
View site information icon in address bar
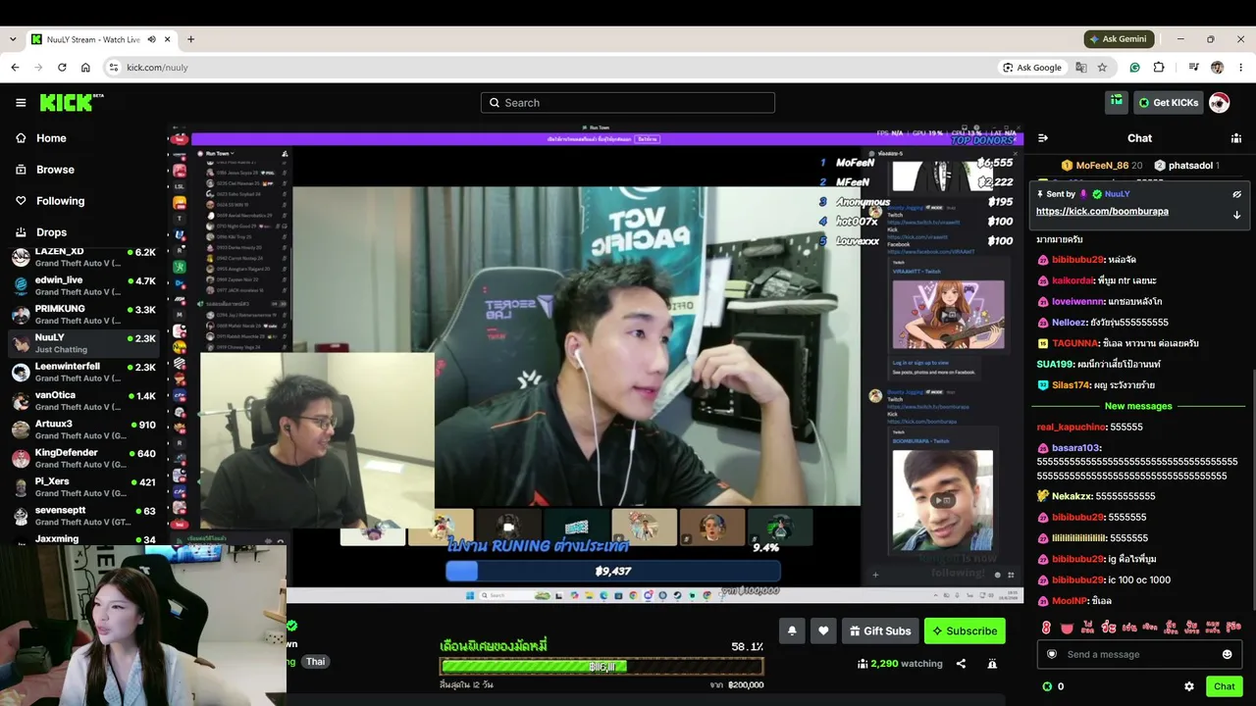coord(114,68)
